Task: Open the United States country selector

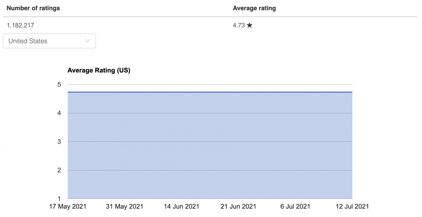Action: coord(49,41)
